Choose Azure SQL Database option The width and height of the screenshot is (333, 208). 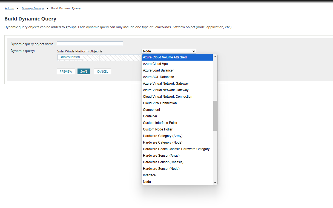click(x=177, y=77)
